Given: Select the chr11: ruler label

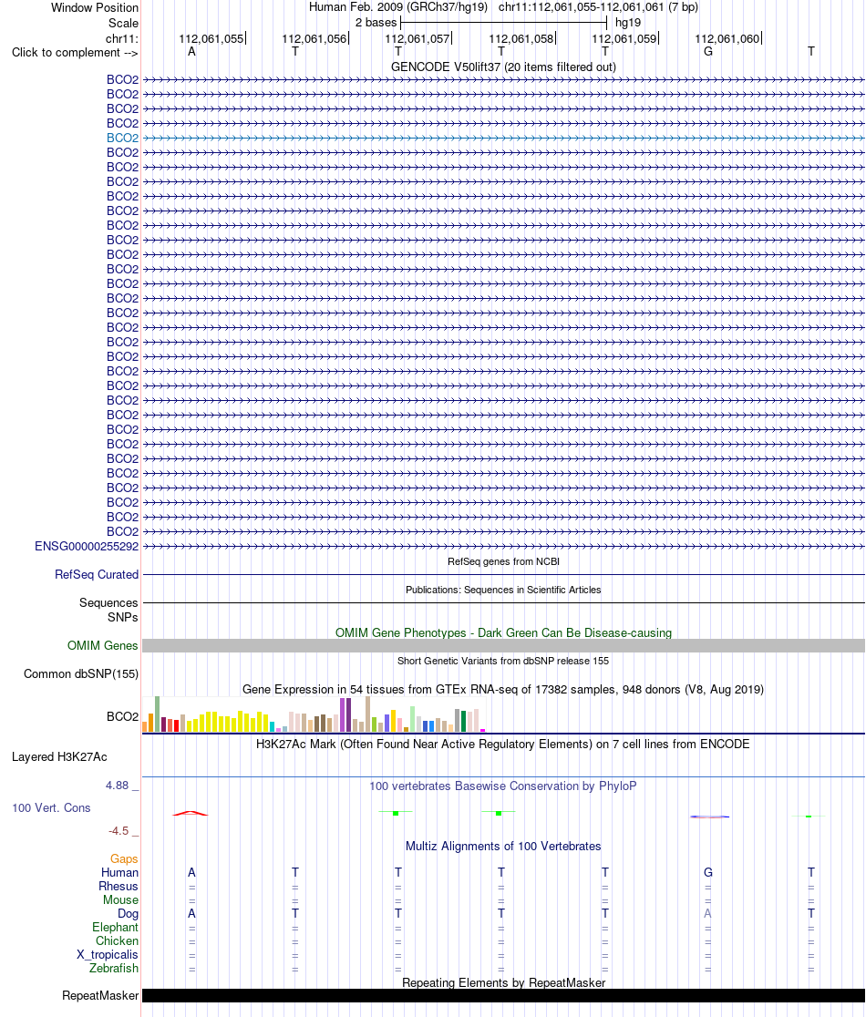Looking at the screenshot, I should point(122,38).
